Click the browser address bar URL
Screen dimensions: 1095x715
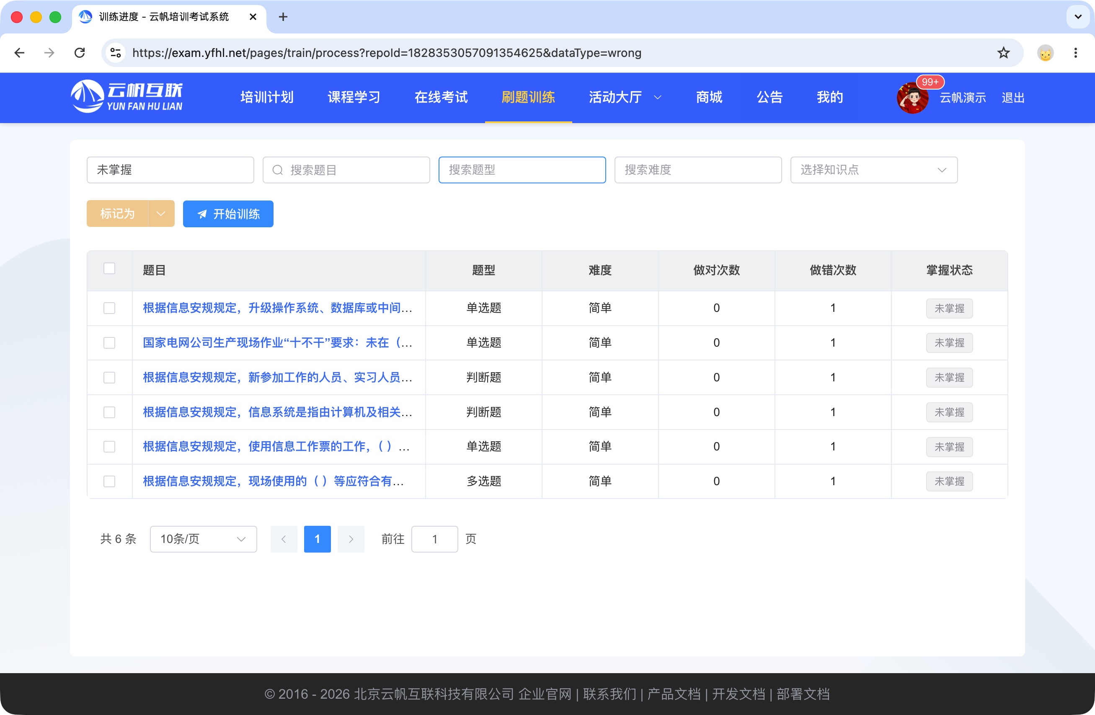coord(387,53)
